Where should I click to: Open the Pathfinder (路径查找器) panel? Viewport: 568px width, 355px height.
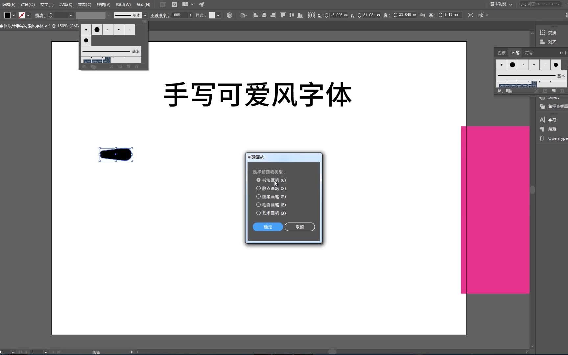pyautogui.click(x=554, y=106)
